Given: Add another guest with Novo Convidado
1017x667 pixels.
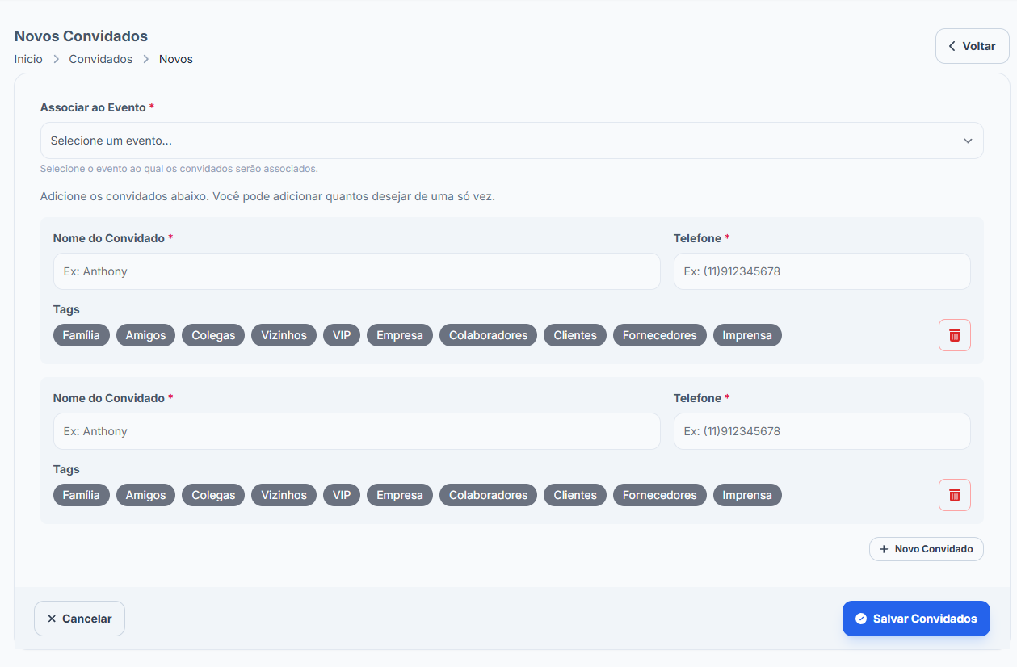Looking at the screenshot, I should pos(926,549).
